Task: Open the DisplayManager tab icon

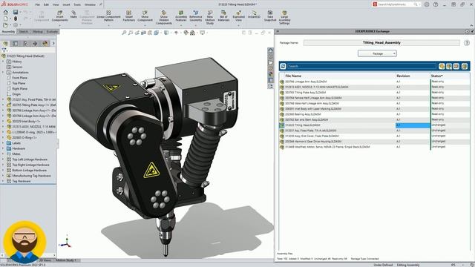Action: pos(45,44)
